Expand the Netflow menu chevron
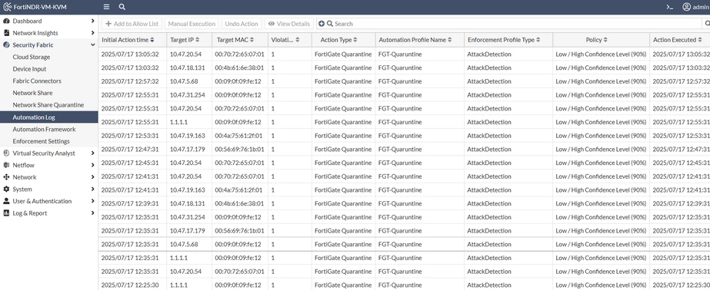Viewport: 710px width, 290px height. point(92,165)
